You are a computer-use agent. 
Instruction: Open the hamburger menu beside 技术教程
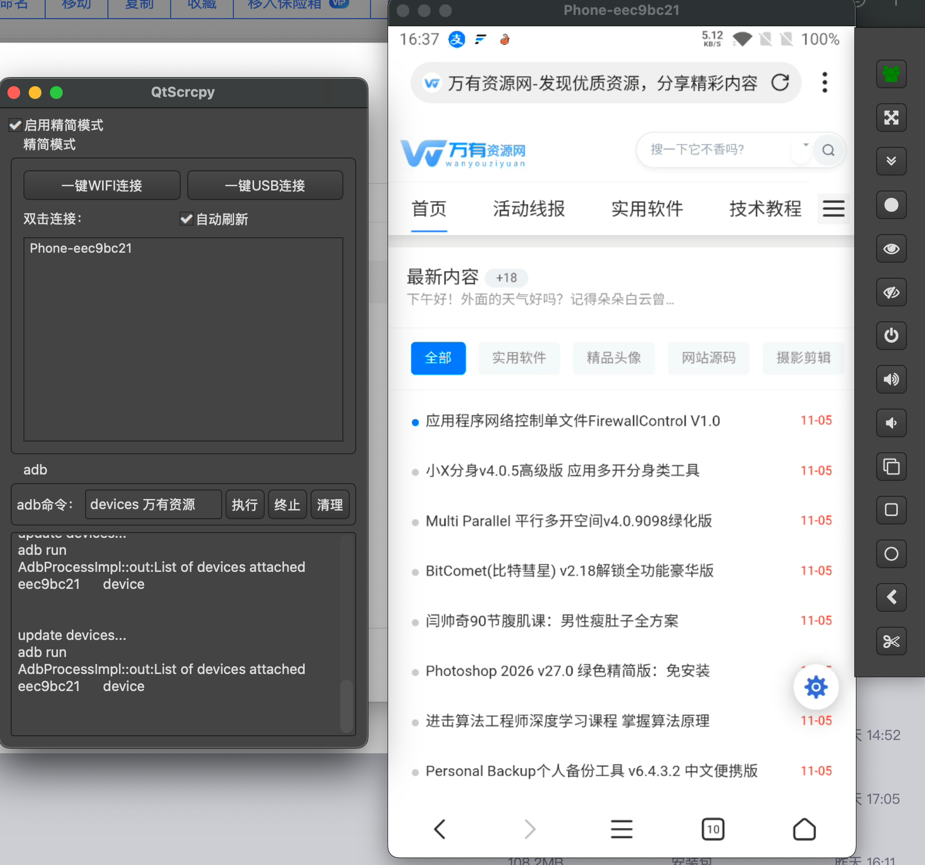coord(833,209)
